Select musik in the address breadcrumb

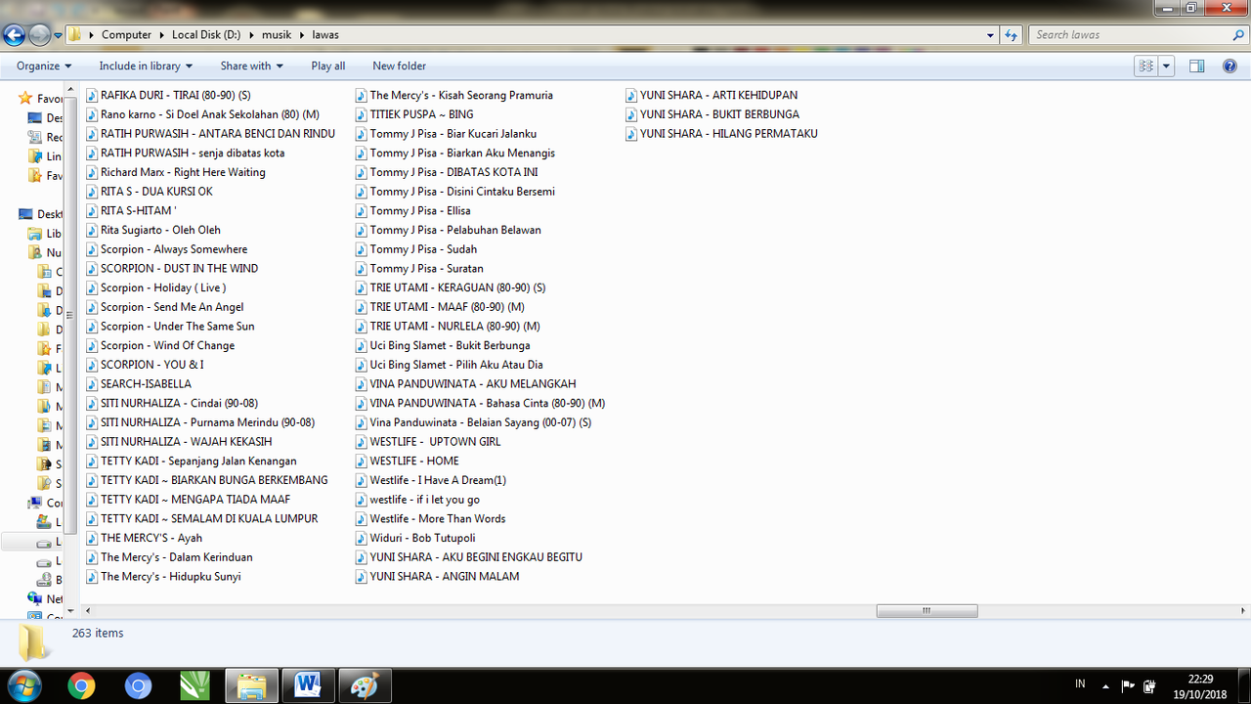point(277,35)
